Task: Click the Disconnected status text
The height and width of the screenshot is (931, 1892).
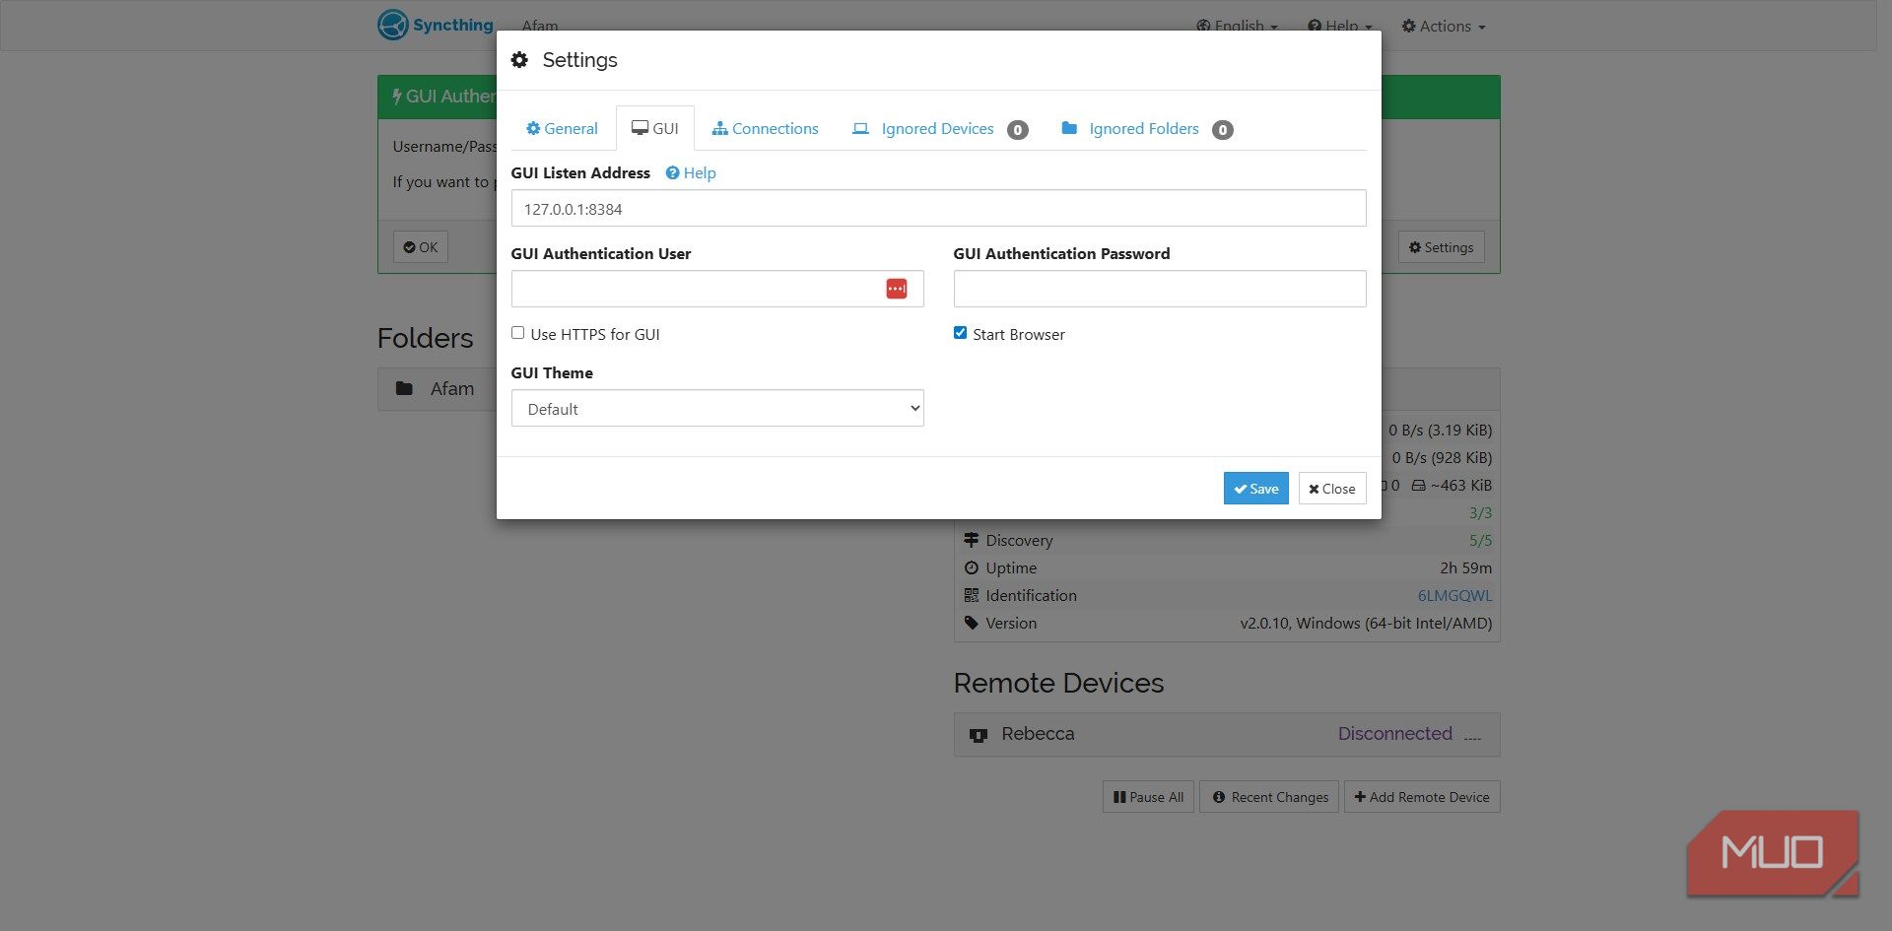Action: point(1394,733)
